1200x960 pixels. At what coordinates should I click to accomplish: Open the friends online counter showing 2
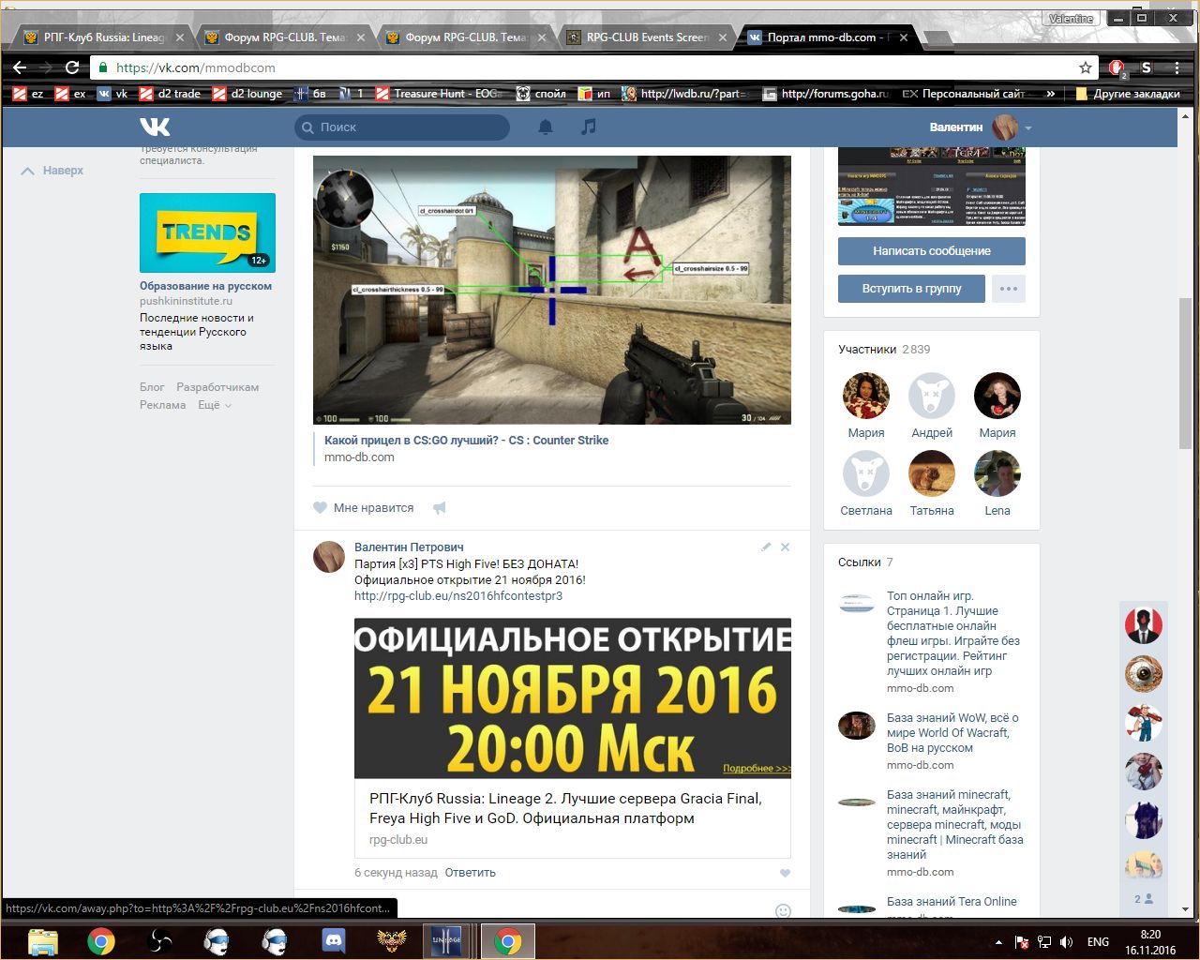pos(1144,899)
